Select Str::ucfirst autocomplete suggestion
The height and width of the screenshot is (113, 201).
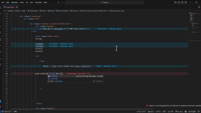[x=75, y=81]
